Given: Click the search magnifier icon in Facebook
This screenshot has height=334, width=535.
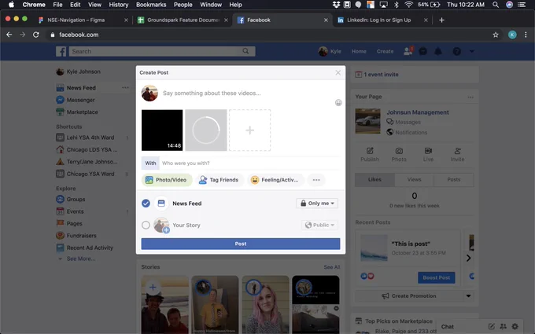Looking at the screenshot, I should (245, 51).
